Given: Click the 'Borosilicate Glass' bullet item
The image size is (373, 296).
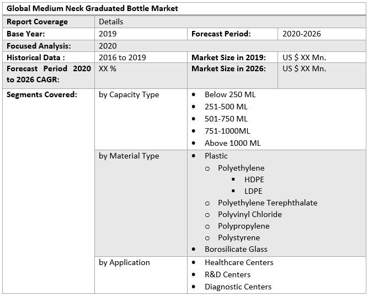Looking at the screenshot, I should pyautogui.click(x=236, y=249).
